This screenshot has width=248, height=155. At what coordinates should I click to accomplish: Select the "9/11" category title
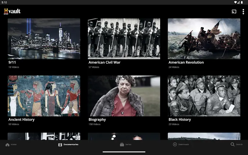click(x=12, y=62)
